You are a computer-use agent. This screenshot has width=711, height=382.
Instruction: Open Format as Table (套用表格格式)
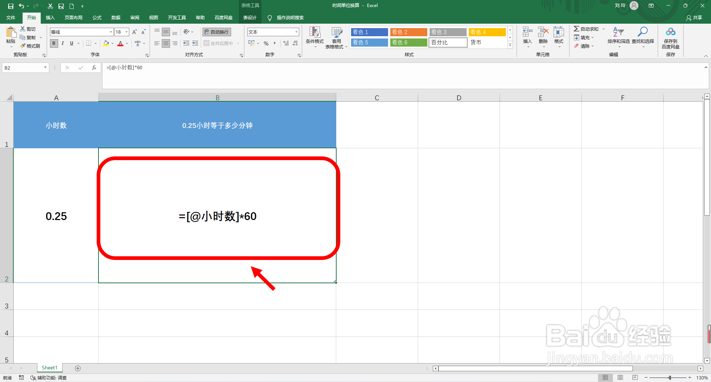[x=336, y=37]
